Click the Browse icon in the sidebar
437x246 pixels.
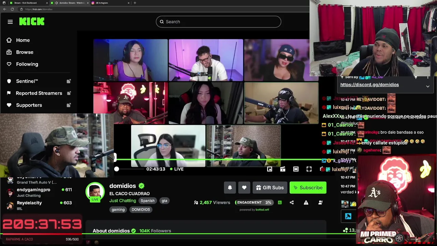coord(9,52)
